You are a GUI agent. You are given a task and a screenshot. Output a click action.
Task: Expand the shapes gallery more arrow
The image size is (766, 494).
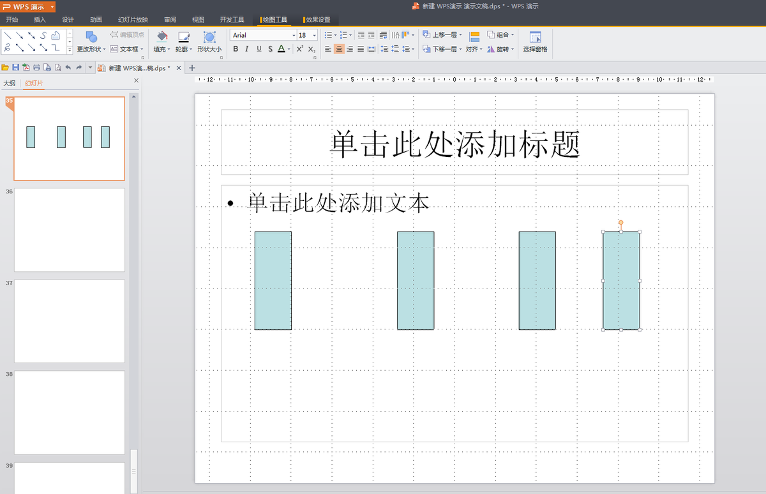pos(70,49)
